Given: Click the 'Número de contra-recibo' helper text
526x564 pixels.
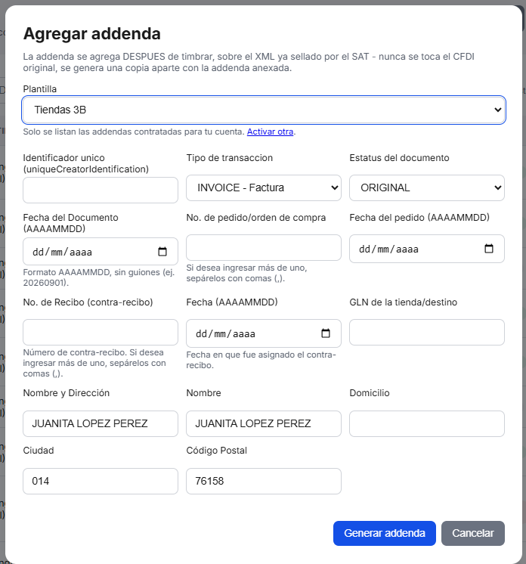Looking at the screenshot, I should point(94,363).
